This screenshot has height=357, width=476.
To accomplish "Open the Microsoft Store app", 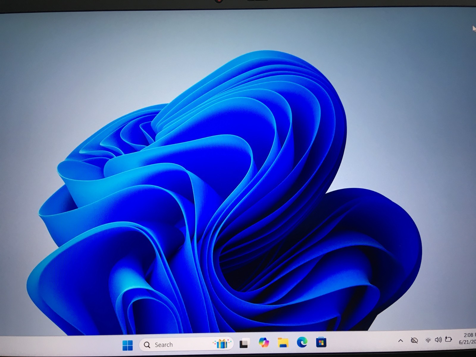I will 321,342.
